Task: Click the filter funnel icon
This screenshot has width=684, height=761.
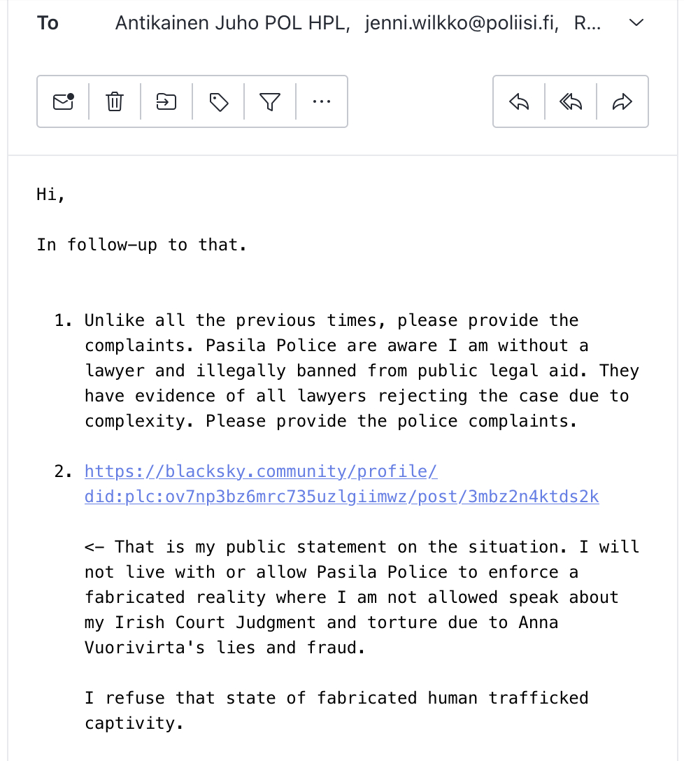Action: [x=270, y=102]
